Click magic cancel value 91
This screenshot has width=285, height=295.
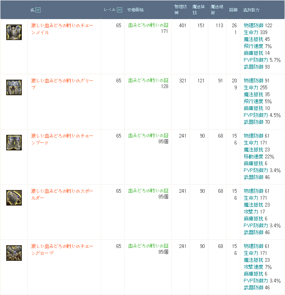pyautogui.click(x=220, y=81)
